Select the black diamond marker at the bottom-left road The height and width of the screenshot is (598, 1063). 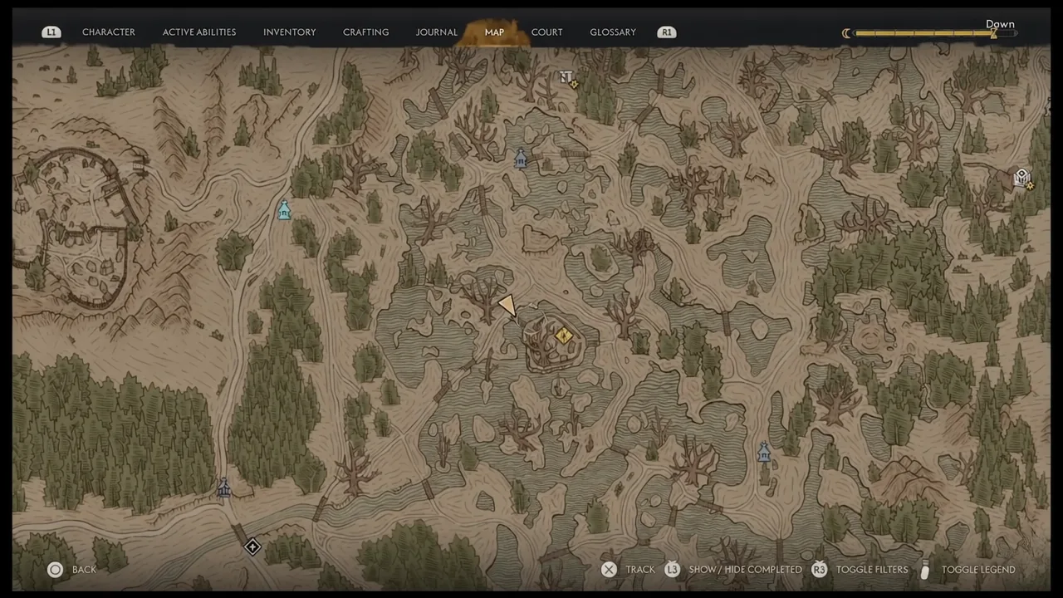coord(252,547)
